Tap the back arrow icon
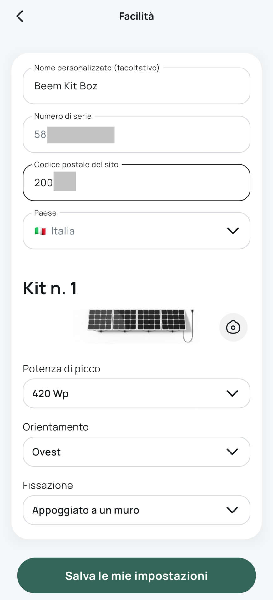Image resolution: width=273 pixels, height=600 pixels. (x=20, y=16)
